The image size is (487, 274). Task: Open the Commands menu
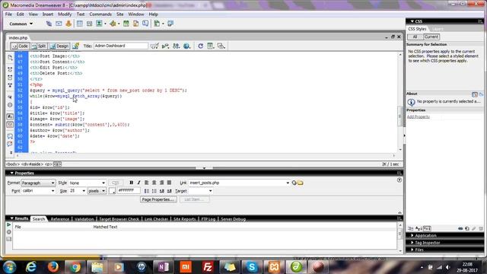click(x=100, y=14)
